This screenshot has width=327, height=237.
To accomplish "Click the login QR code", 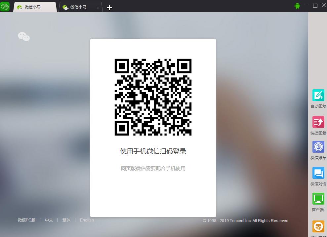I will pos(153,97).
